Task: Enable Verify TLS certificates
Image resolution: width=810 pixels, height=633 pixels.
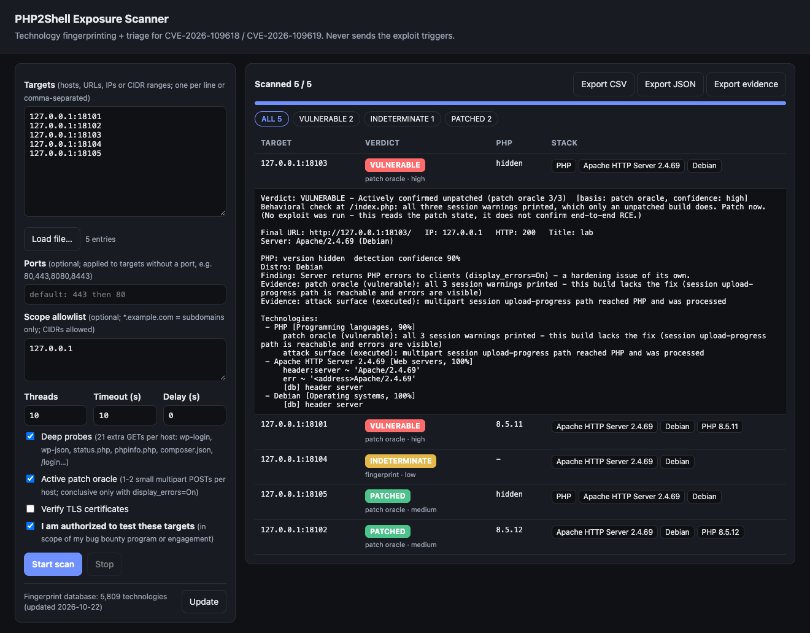Action: coord(30,509)
